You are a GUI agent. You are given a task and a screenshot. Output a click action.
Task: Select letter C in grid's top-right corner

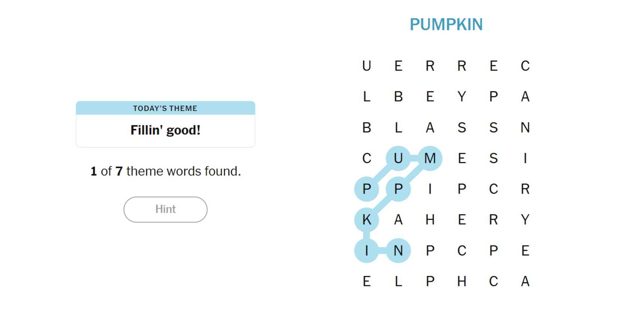[x=525, y=66]
